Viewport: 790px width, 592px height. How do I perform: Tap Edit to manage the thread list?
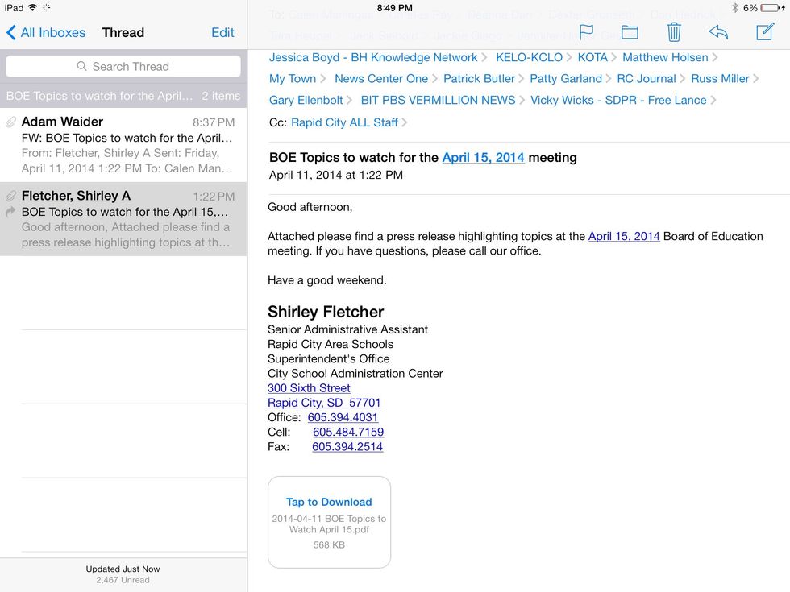222,33
